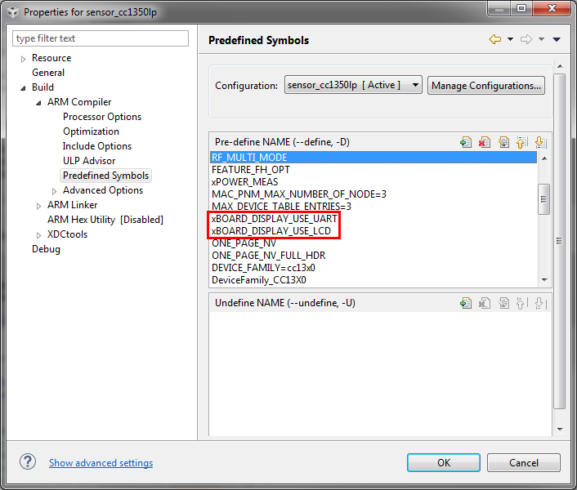
Task: Select ONE_PAGE_NV_FULL_HDR symbol
Action: pyautogui.click(x=373, y=256)
